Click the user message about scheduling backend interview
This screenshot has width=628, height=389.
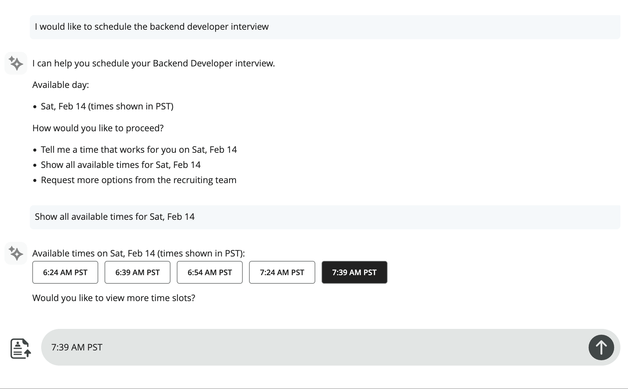click(152, 27)
